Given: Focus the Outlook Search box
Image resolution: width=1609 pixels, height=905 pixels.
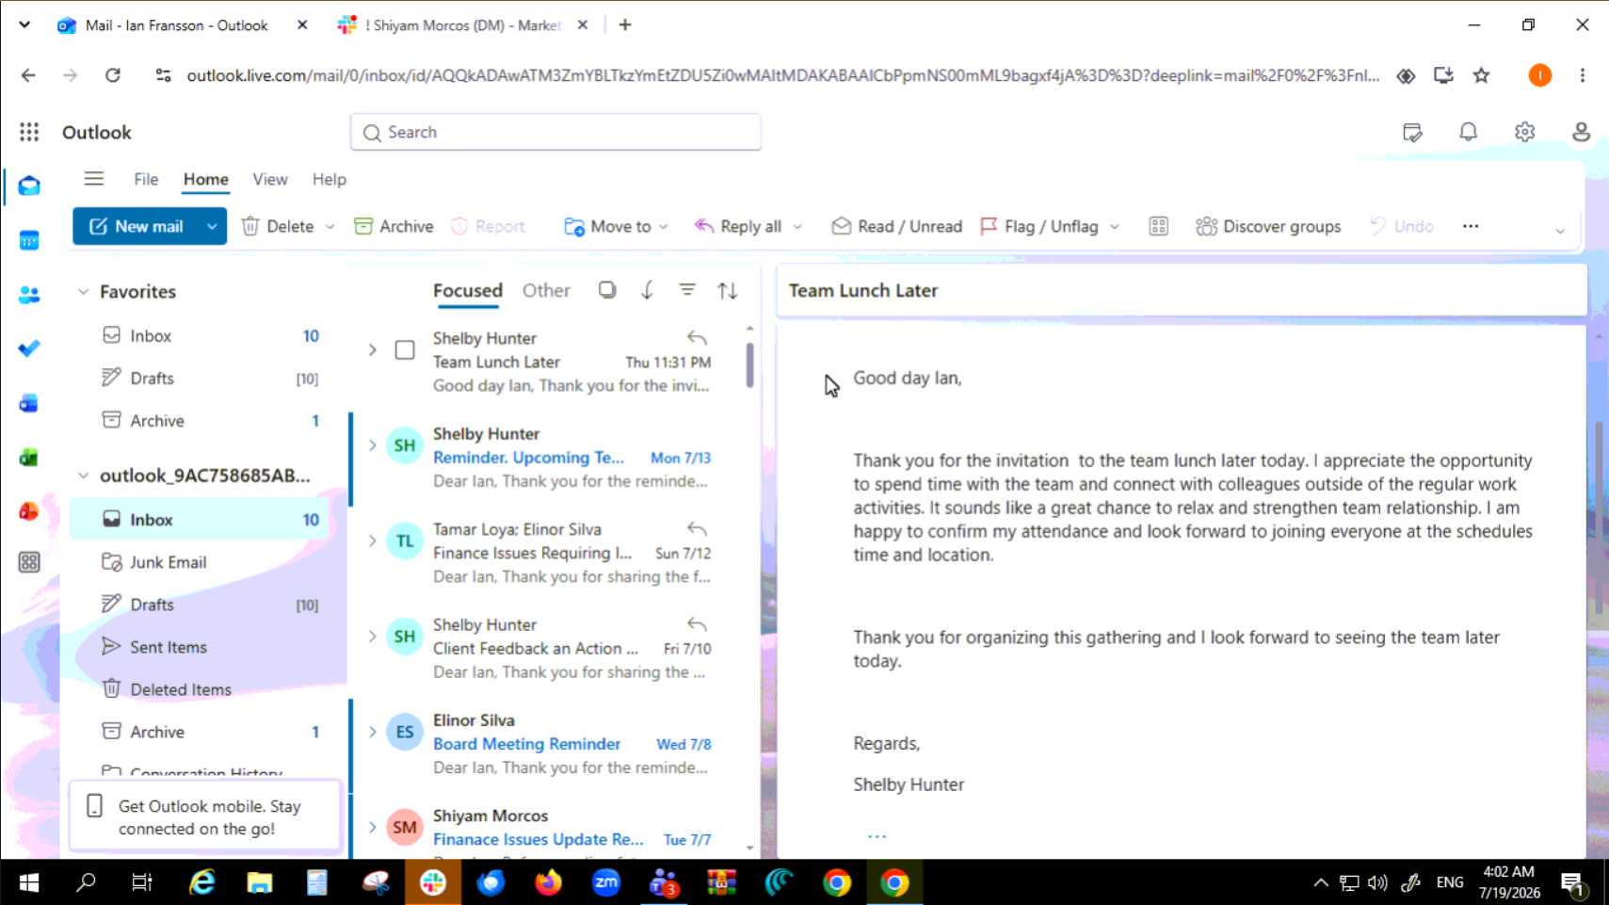Looking at the screenshot, I should click(x=555, y=132).
